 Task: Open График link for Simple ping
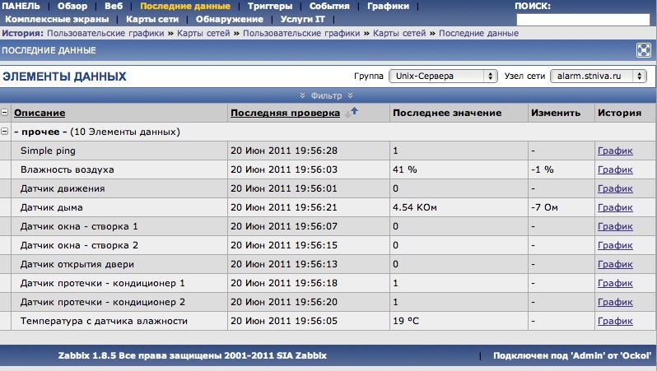pos(615,151)
